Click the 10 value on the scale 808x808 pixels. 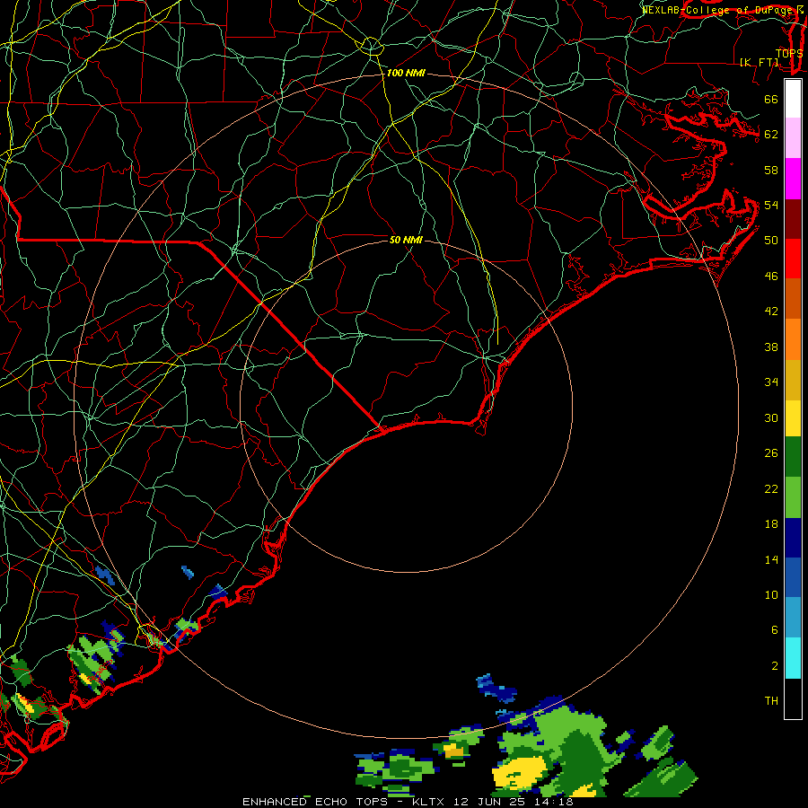771,594
